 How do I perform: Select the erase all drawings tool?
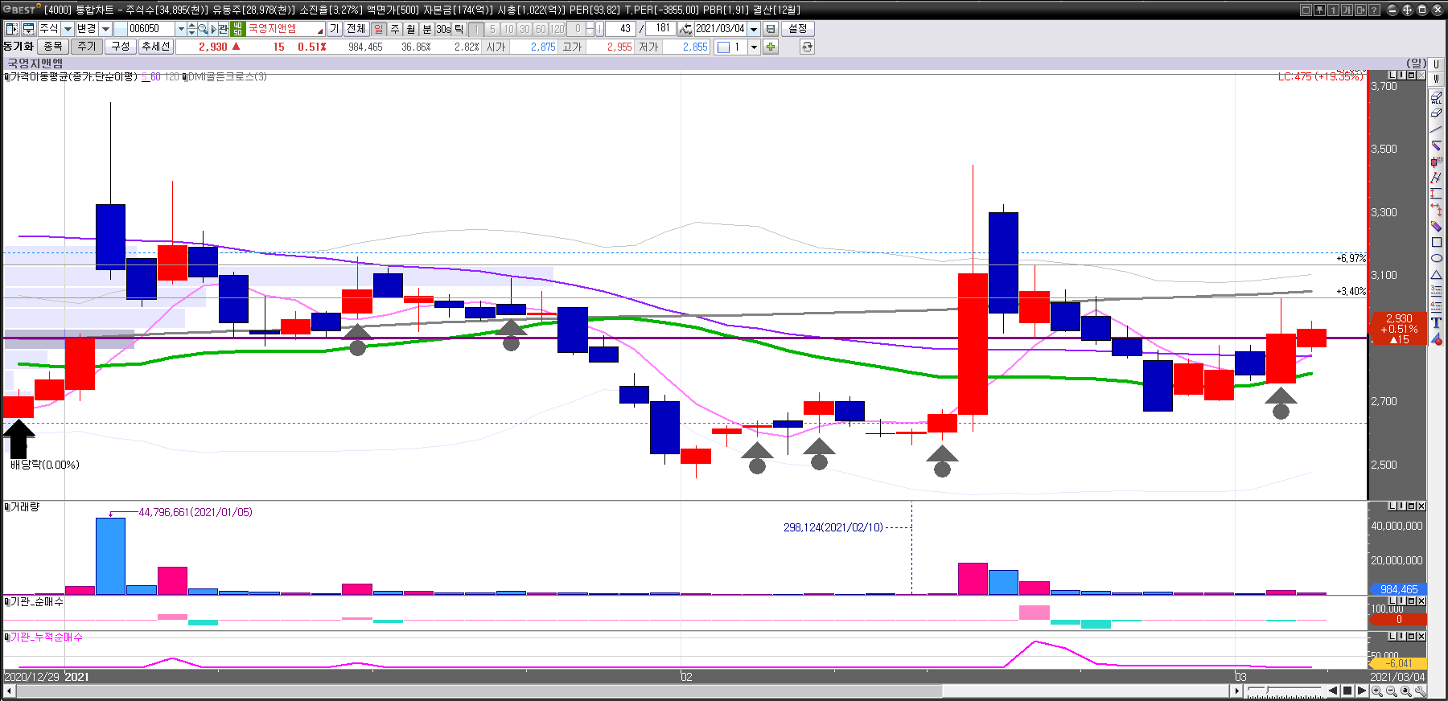coord(1436,97)
